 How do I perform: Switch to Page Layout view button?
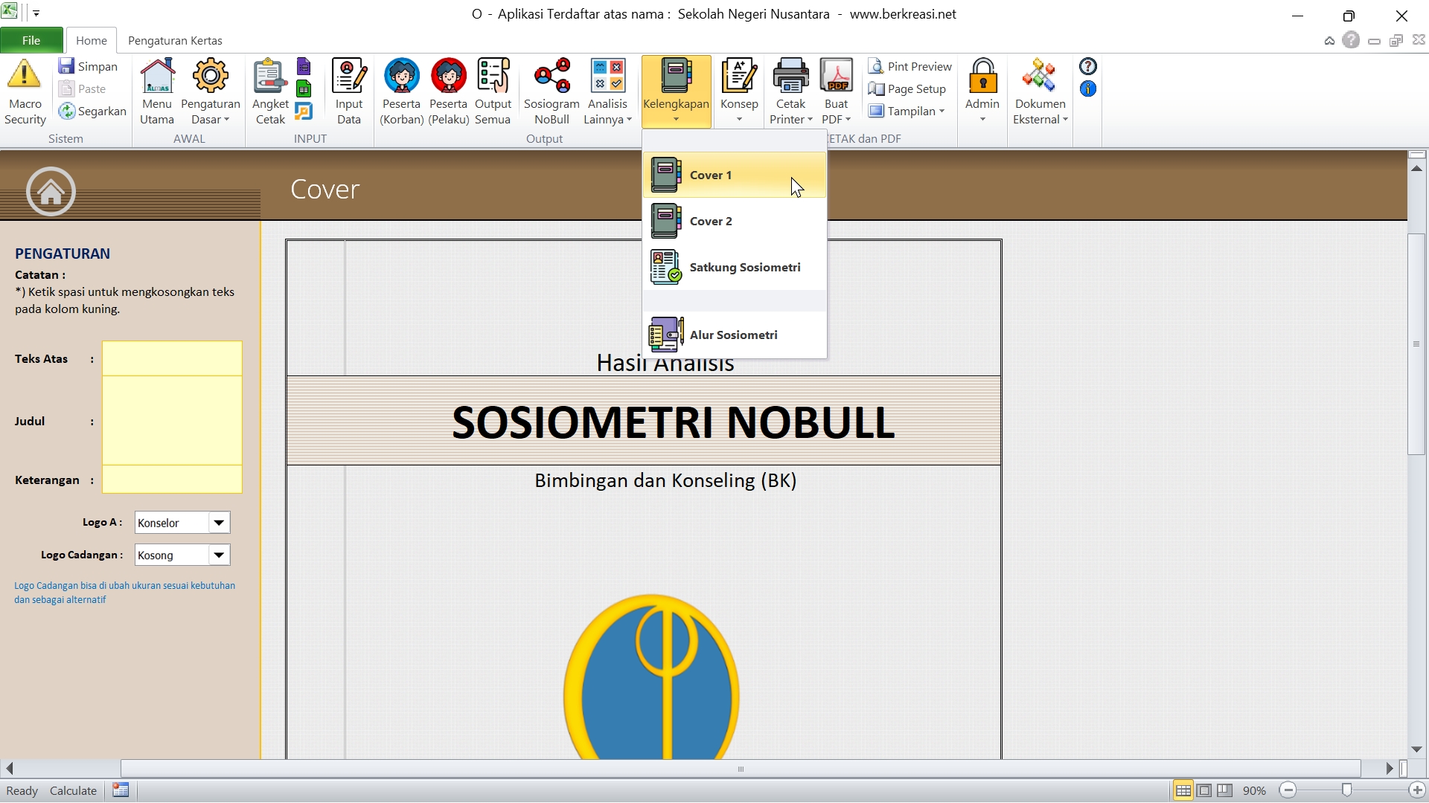tap(1204, 790)
